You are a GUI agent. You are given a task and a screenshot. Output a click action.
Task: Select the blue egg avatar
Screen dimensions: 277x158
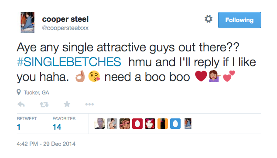175,124
